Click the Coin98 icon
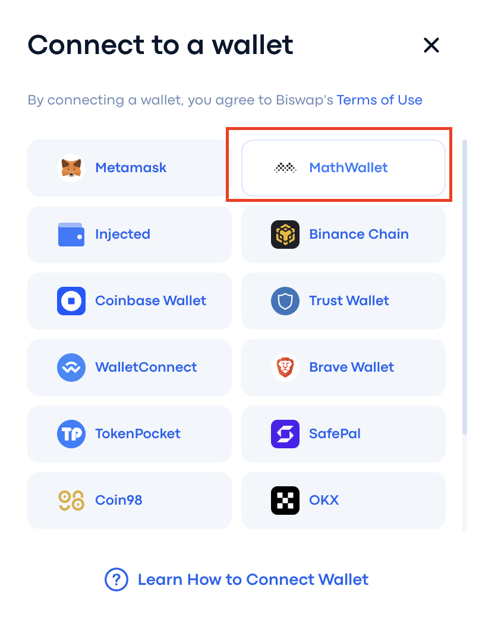479x627 pixels. (x=71, y=501)
